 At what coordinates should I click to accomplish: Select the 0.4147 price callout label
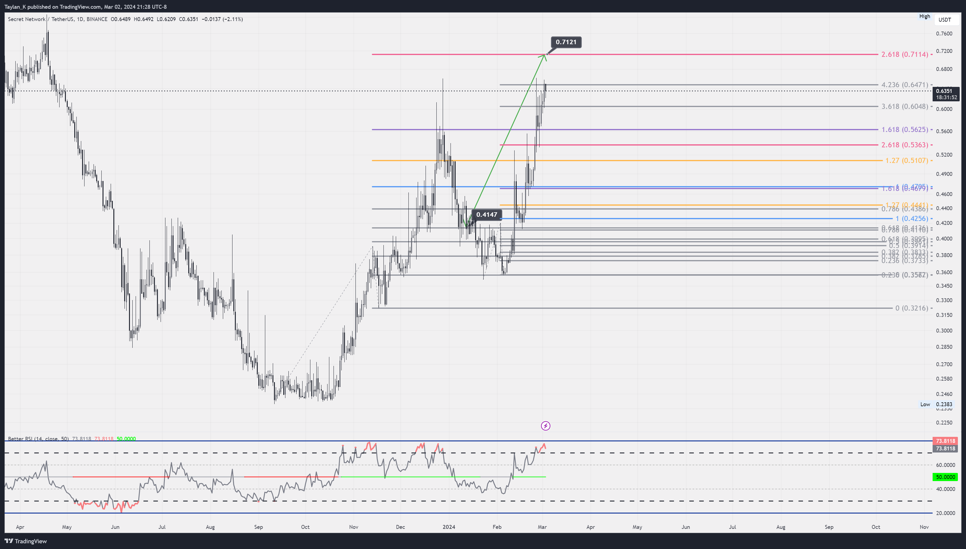click(x=486, y=215)
